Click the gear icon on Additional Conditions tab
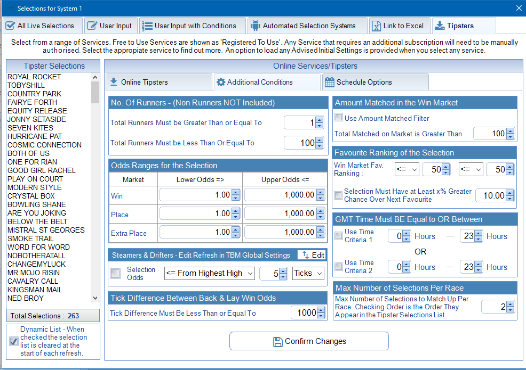This screenshot has height=370, width=526. (220, 82)
